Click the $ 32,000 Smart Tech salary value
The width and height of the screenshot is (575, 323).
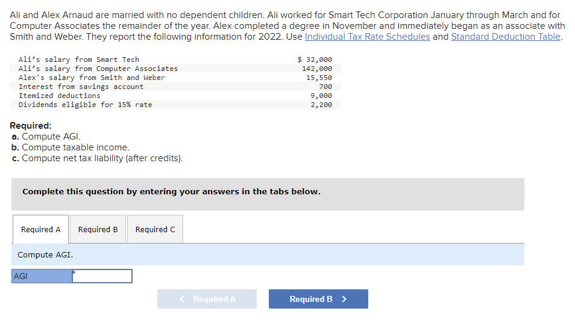(x=315, y=60)
